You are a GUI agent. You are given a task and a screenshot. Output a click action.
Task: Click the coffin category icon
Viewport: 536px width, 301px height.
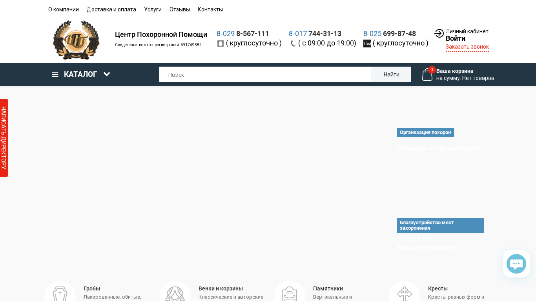coord(60,293)
